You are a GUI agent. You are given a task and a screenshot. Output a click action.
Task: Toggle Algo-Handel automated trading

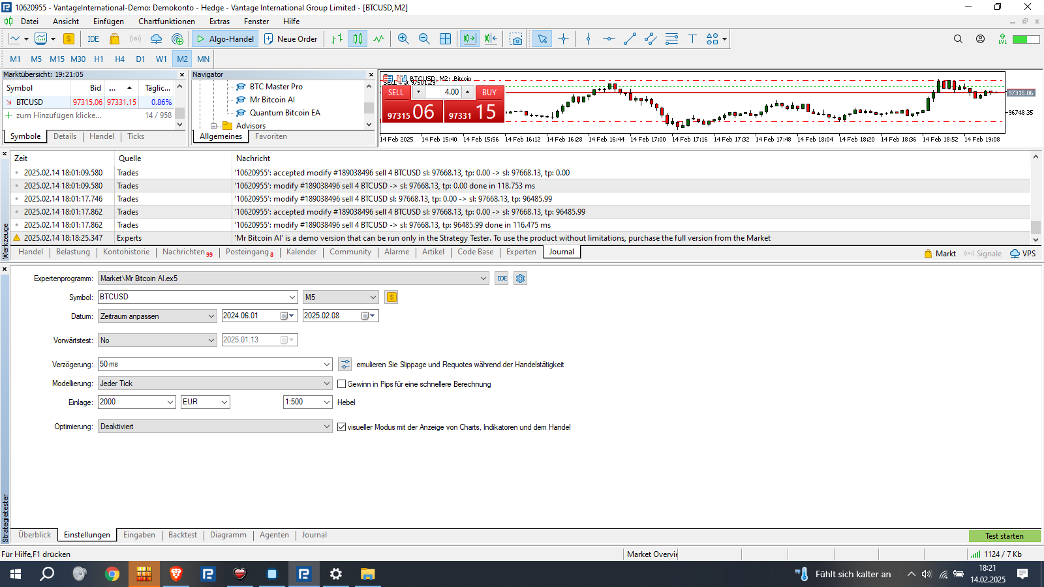point(225,39)
